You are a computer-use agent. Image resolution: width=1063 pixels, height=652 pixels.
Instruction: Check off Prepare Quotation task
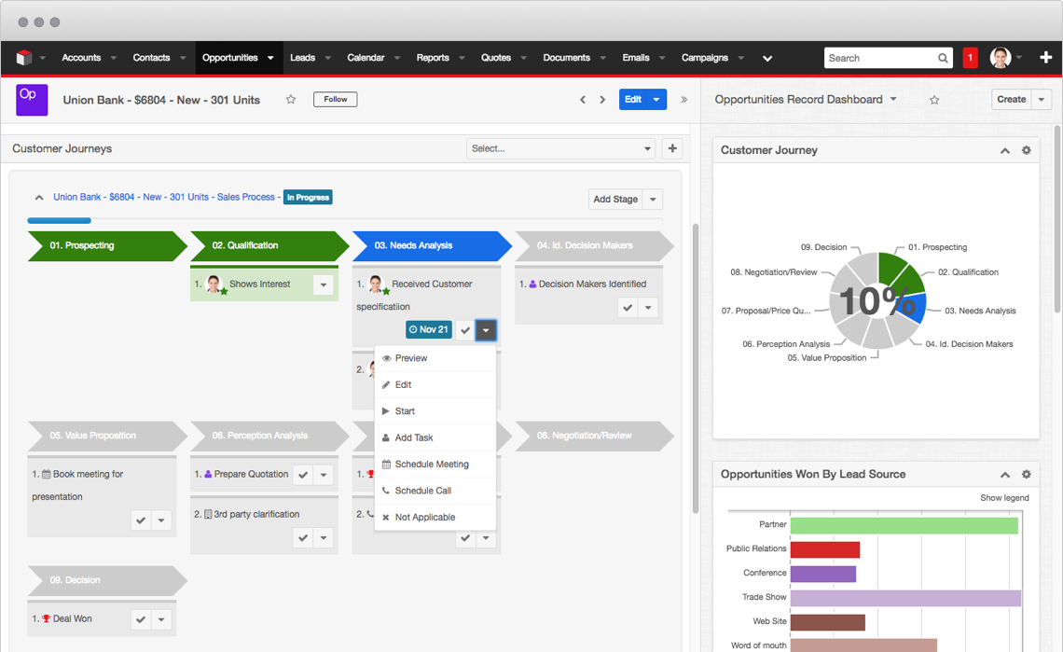coord(303,475)
